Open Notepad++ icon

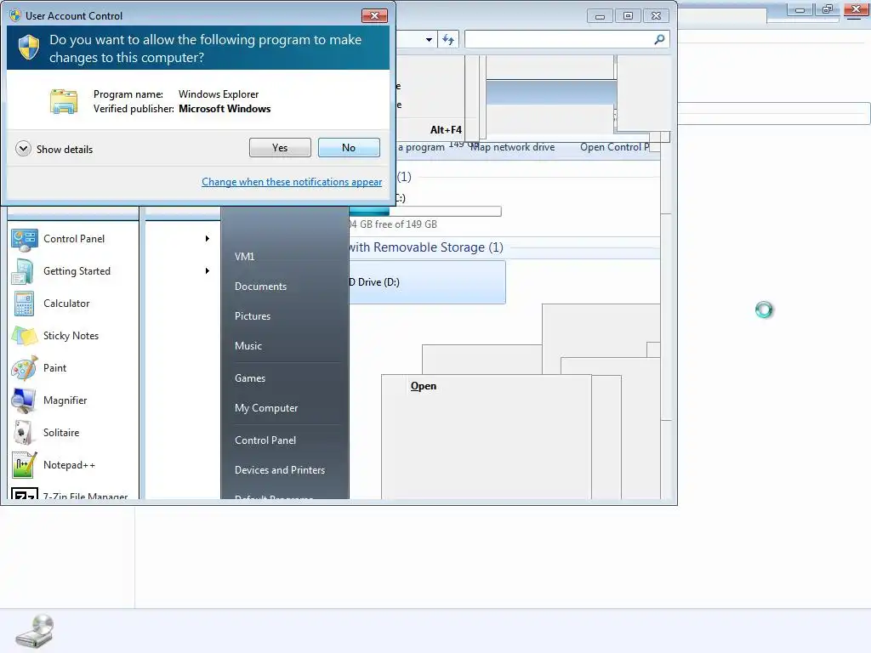tap(25, 465)
